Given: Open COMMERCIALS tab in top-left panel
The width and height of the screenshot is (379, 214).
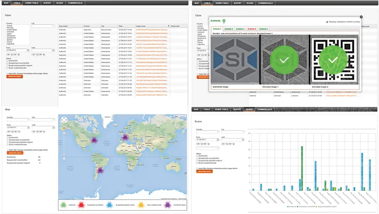Looking at the screenshot, I should click(75, 3).
